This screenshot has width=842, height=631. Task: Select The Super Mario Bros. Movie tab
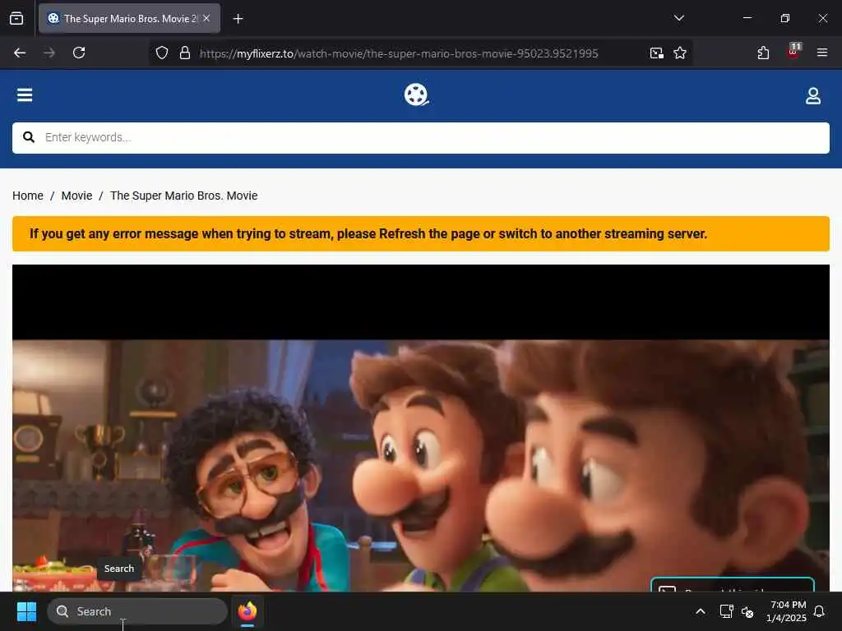coord(129,19)
